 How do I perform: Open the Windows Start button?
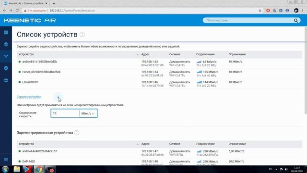[x=5, y=169]
